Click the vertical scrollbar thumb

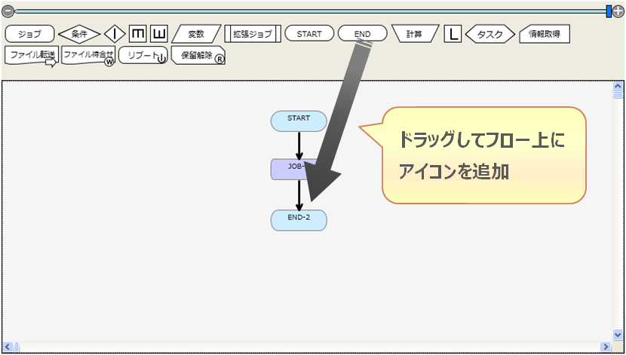click(x=618, y=95)
